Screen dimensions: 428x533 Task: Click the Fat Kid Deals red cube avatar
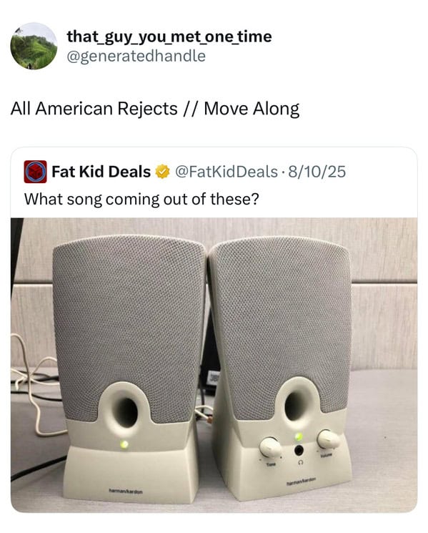pyautogui.click(x=35, y=172)
